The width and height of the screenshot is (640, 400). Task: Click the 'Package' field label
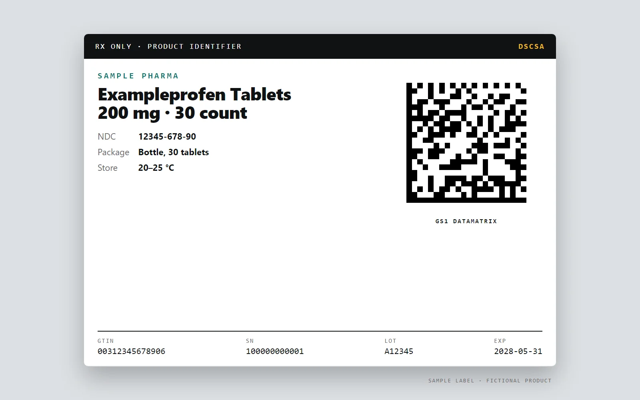tap(114, 152)
